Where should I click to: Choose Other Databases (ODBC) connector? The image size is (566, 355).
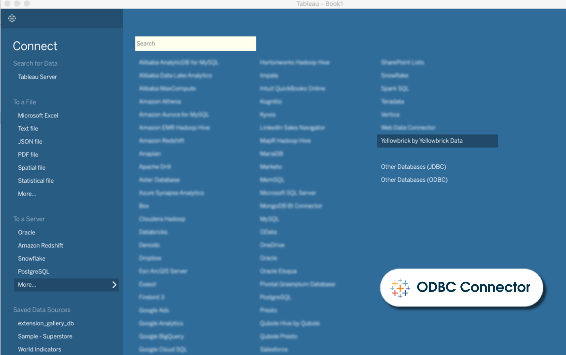414,180
